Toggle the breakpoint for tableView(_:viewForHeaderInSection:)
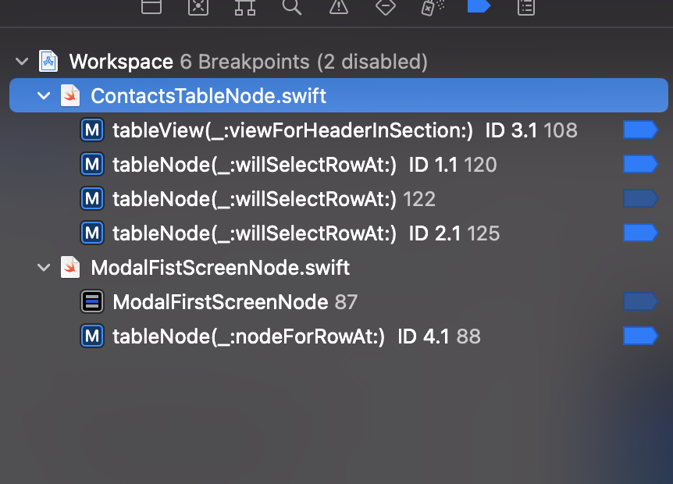 pos(640,130)
